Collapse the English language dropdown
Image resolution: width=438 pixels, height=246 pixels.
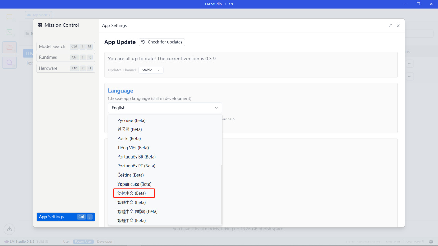165,108
